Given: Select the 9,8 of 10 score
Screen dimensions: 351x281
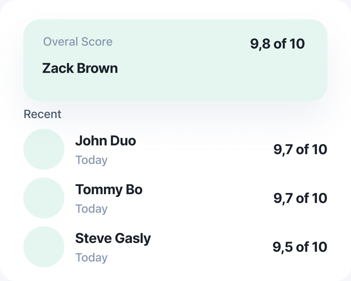Looking at the screenshot, I should point(277,44).
